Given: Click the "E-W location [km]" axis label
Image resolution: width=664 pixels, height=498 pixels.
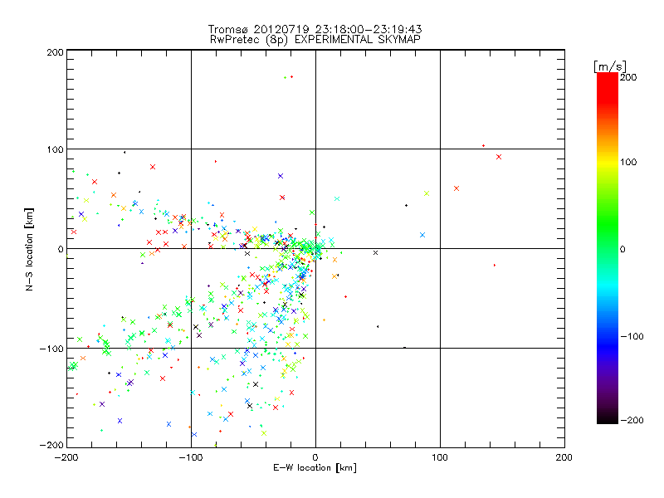Looking at the screenshot, I should click(315, 468).
